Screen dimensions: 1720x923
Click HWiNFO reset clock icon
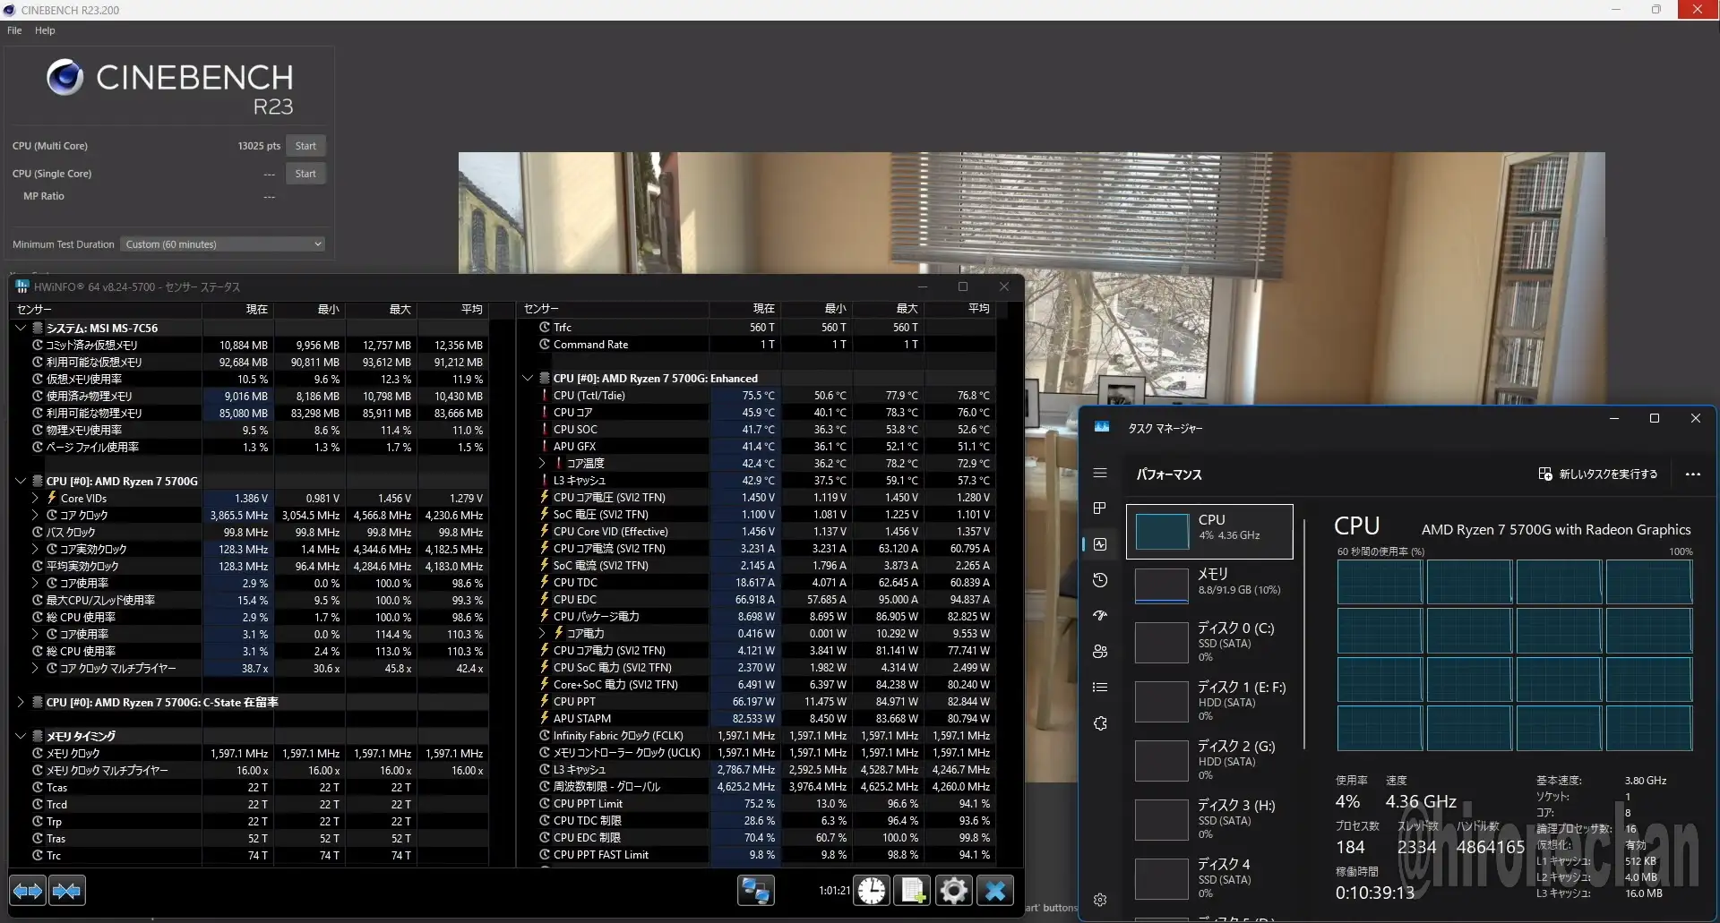click(x=872, y=891)
